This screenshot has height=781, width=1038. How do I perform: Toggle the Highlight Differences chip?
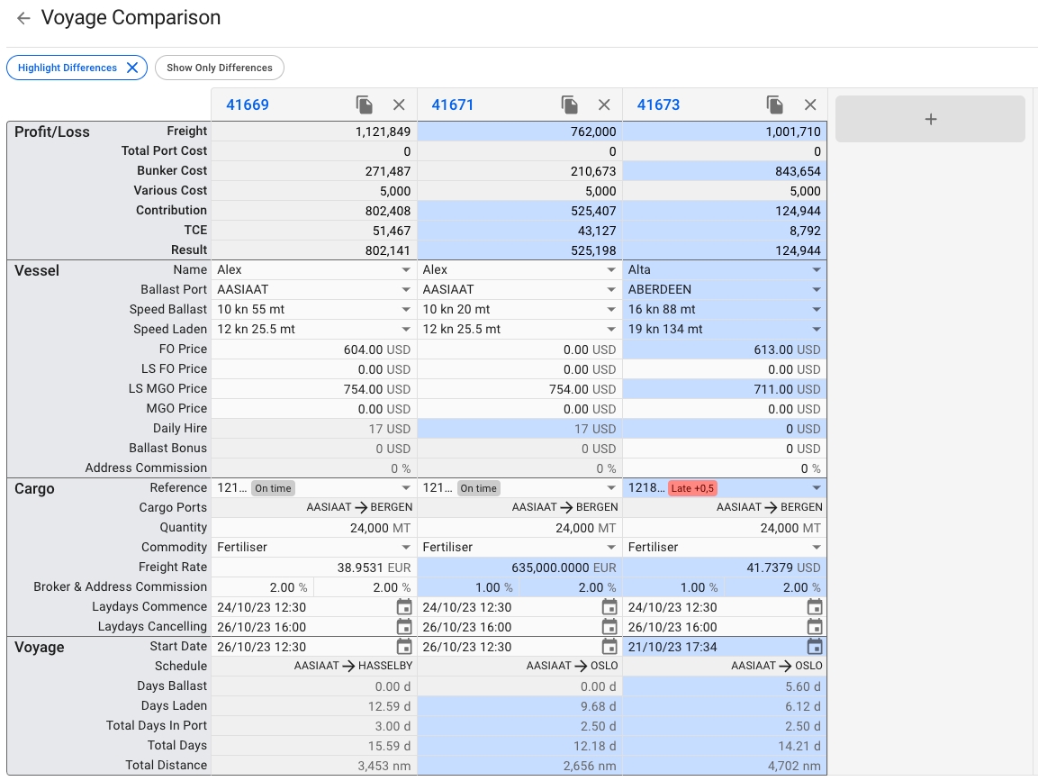(67, 68)
